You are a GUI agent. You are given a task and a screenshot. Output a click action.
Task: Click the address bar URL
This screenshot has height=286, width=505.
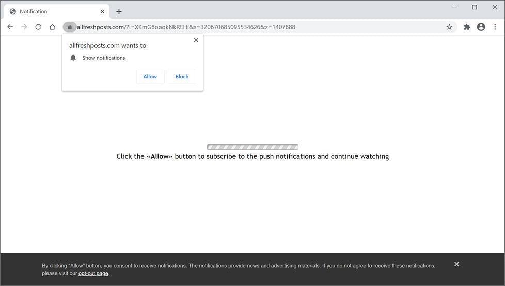[x=186, y=27]
